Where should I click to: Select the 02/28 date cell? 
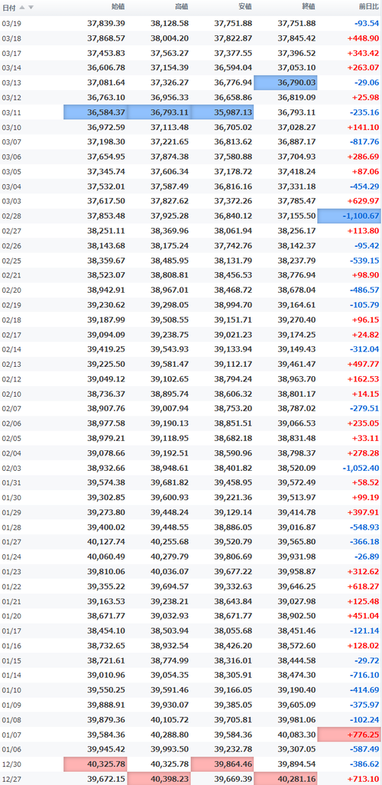point(11,216)
